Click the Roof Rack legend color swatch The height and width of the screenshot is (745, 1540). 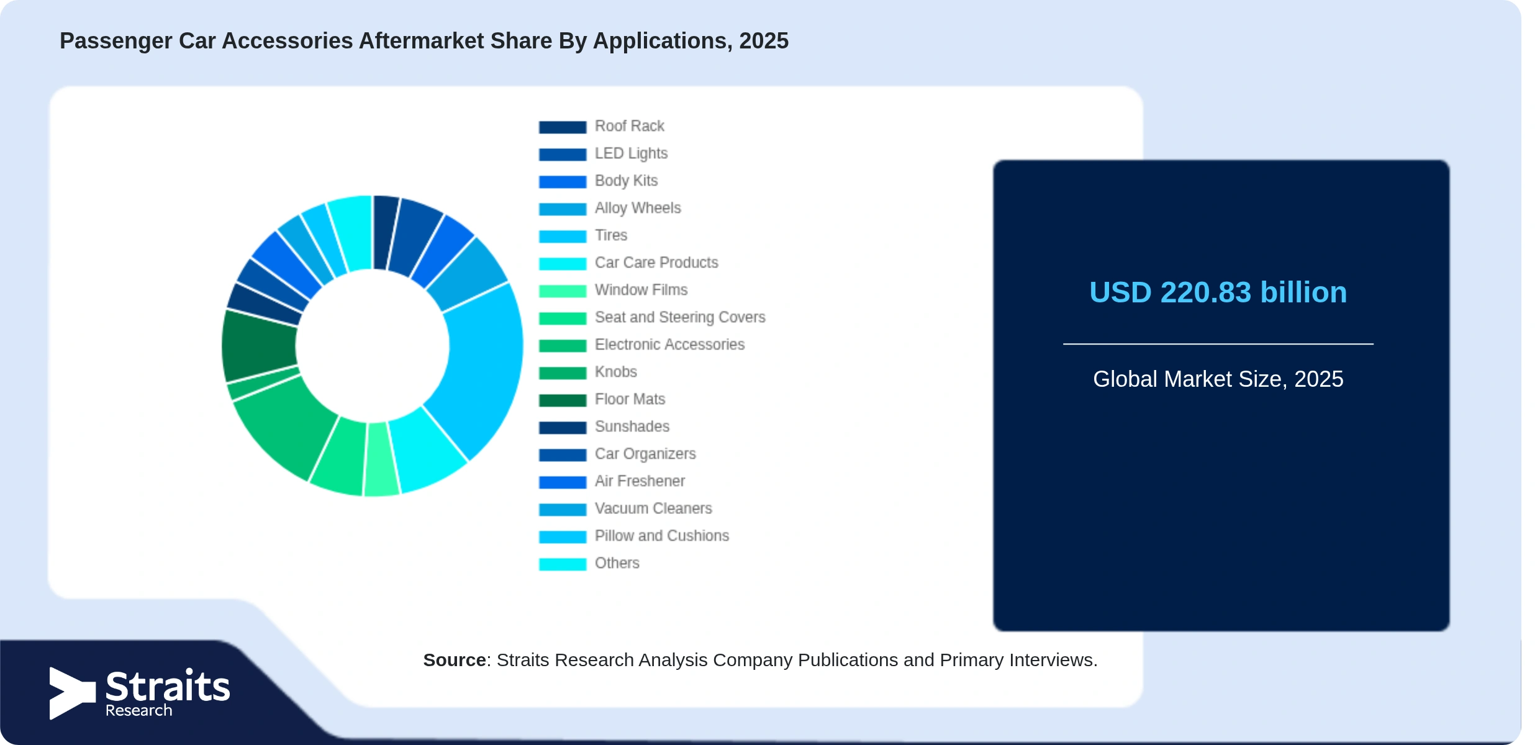click(563, 127)
